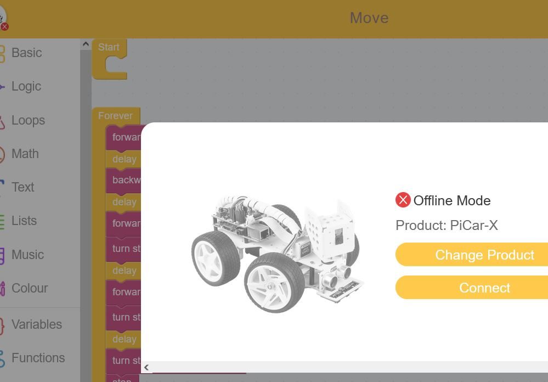
Task: Click the Change Product button
Action: click(x=484, y=255)
